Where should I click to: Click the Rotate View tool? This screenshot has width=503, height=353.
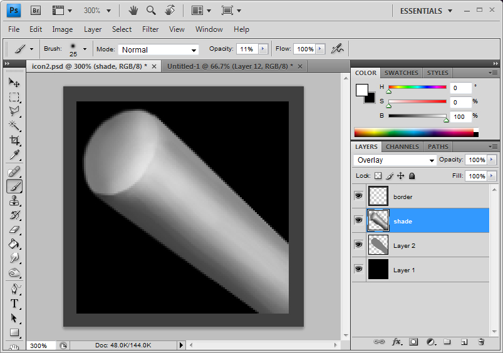[170, 11]
